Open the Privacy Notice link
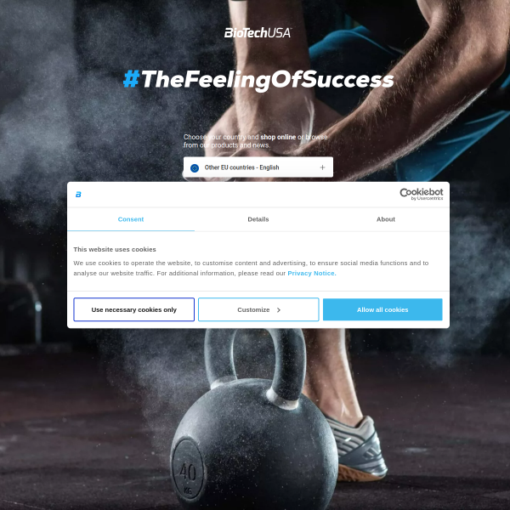 tap(312, 273)
